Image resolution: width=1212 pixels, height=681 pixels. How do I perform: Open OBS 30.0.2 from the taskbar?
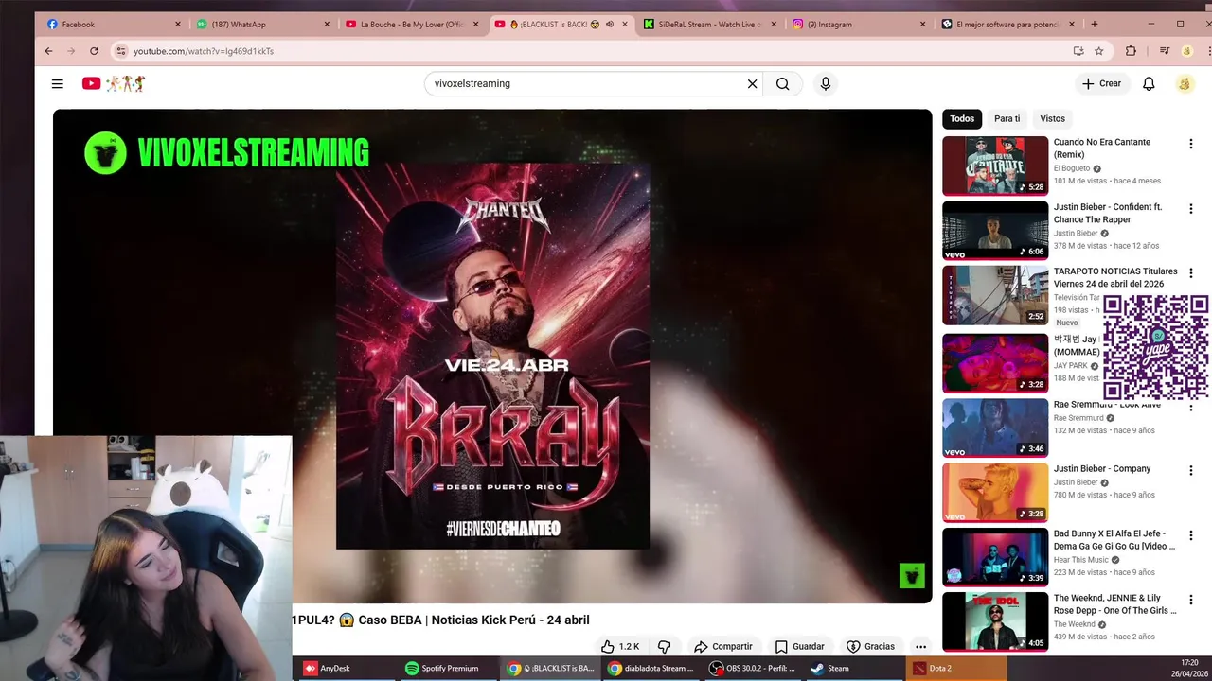752,668
